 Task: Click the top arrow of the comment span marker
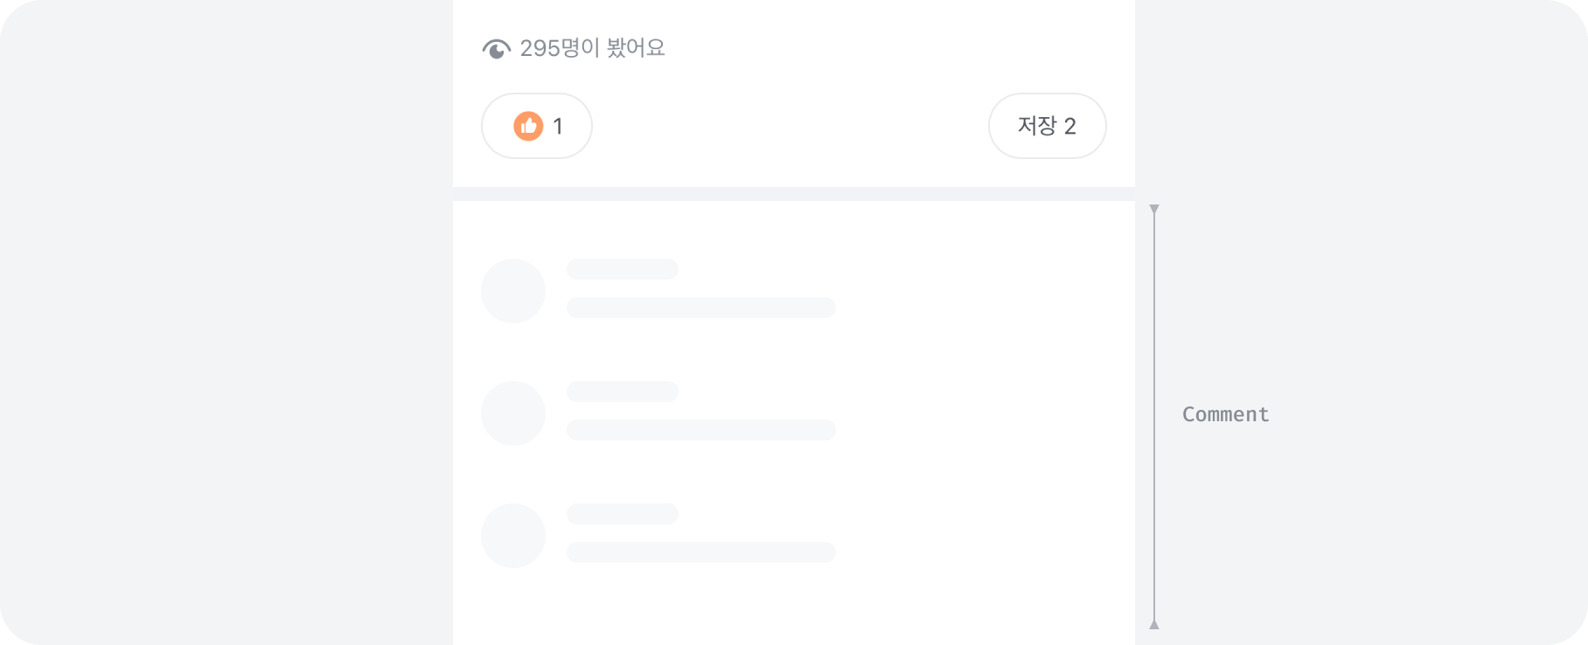[1154, 210]
